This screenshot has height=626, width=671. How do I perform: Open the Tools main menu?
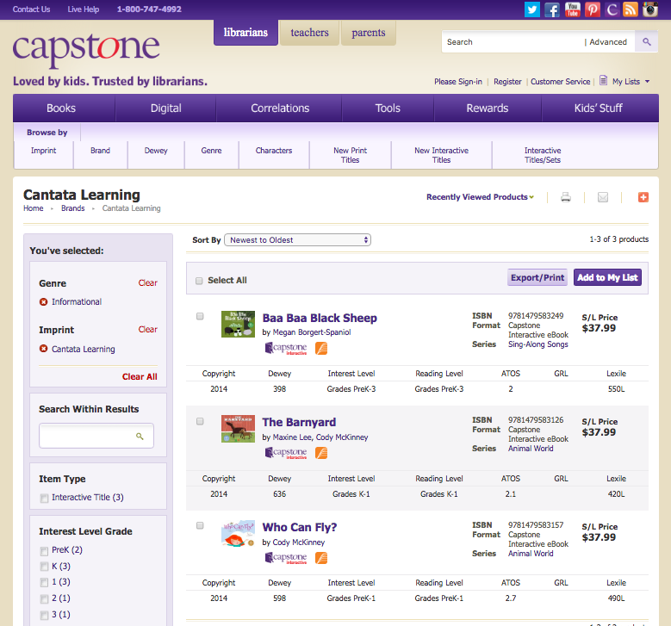point(388,108)
